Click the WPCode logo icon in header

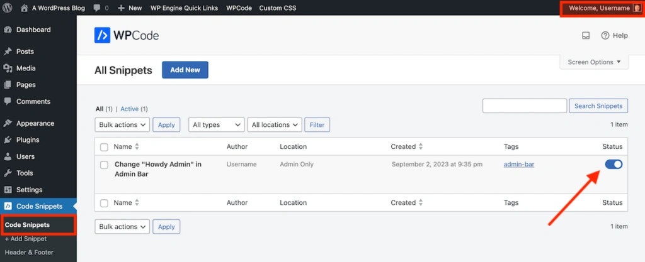[102, 35]
